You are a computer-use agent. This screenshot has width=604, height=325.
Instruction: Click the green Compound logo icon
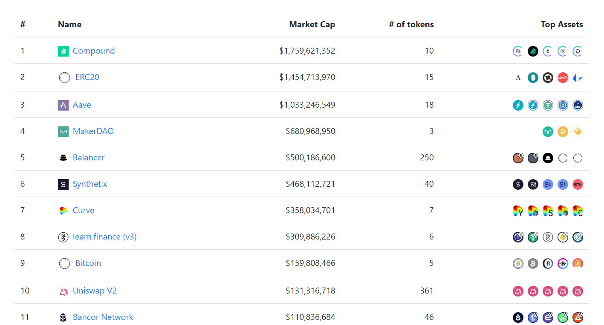point(63,51)
